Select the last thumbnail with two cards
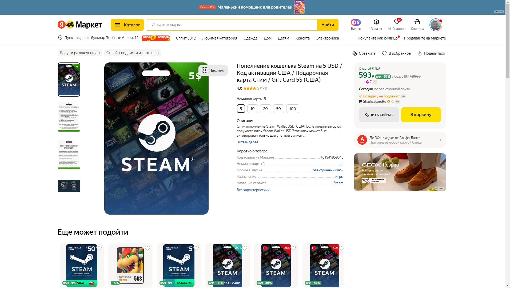This screenshot has width=510, height=288. tap(69, 186)
